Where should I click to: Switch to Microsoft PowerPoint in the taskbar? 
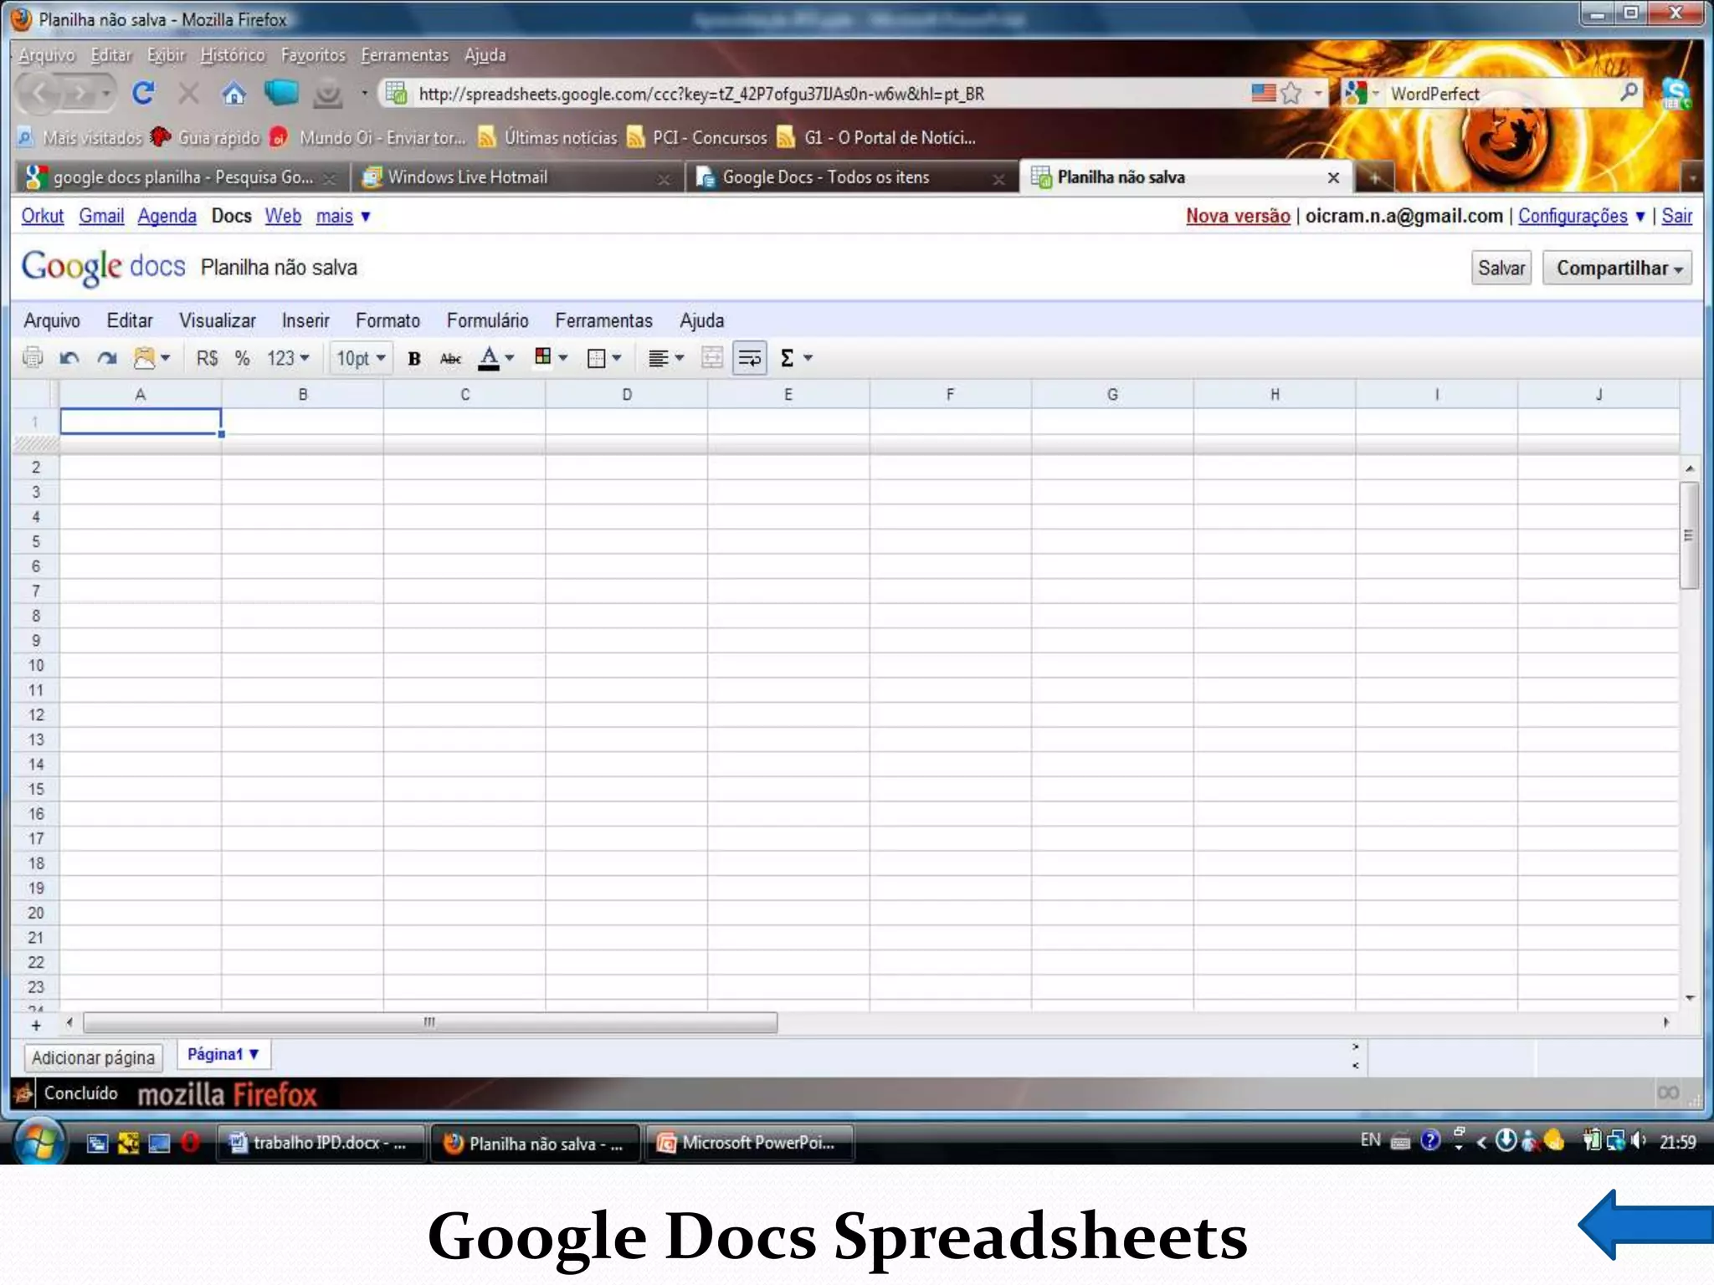[750, 1143]
